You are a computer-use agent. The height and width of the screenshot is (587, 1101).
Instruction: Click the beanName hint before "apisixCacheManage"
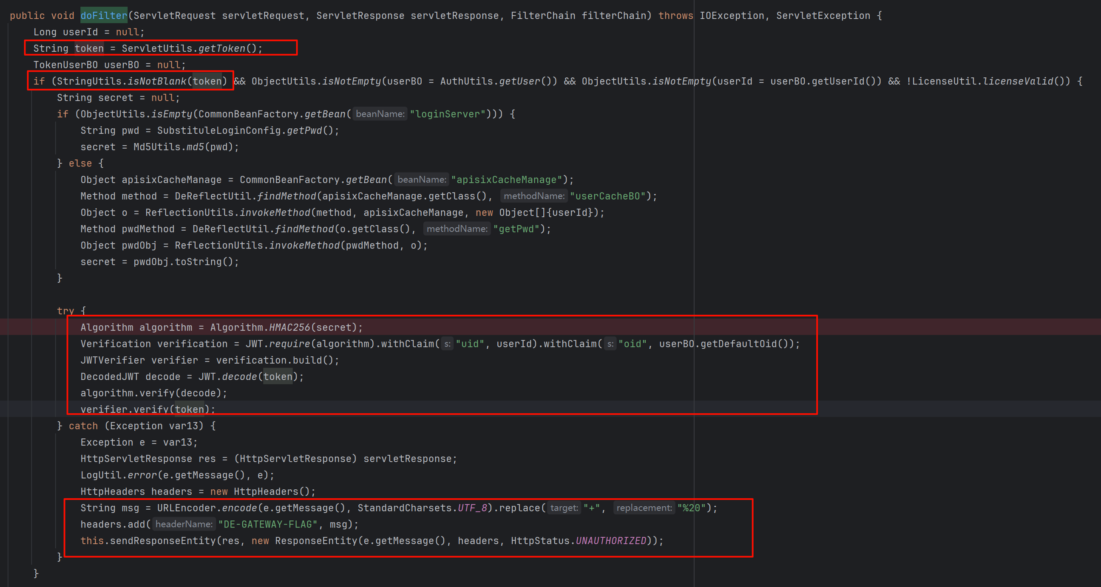click(421, 180)
